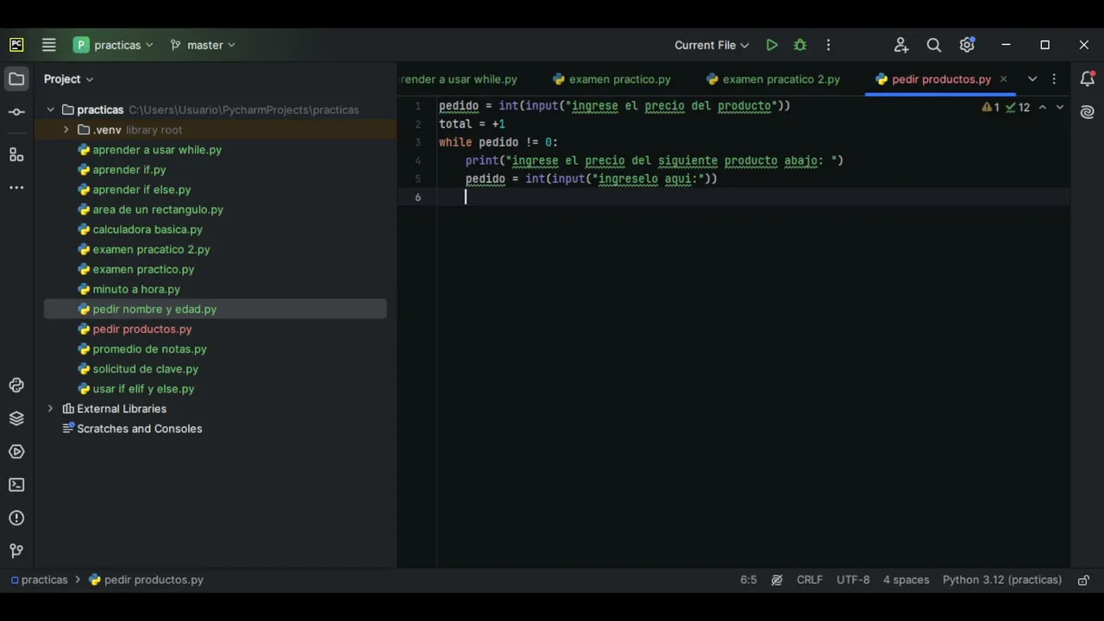The width and height of the screenshot is (1104, 621).
Task: Open the Project tool window folder icon
Action: [16, 79]
